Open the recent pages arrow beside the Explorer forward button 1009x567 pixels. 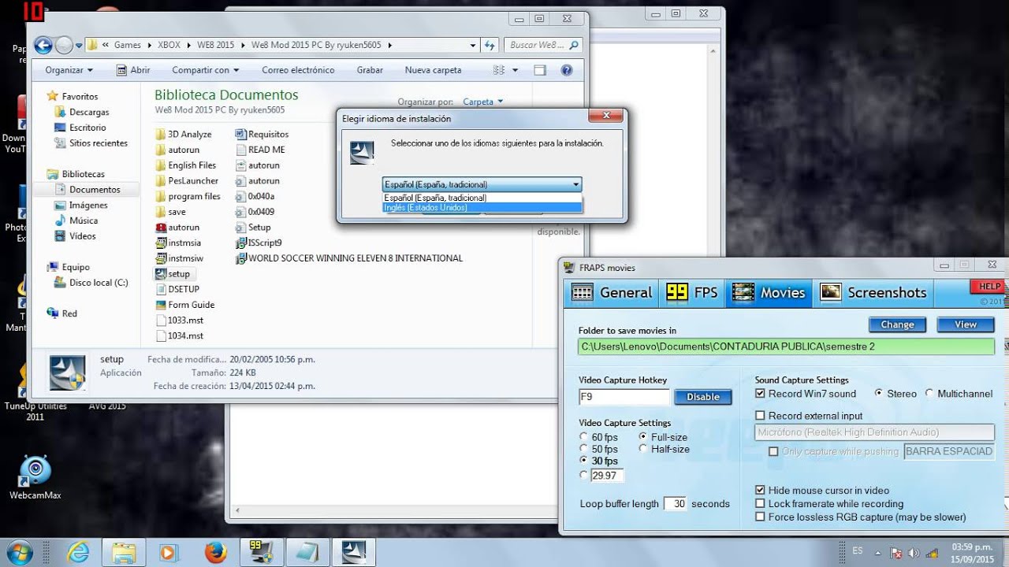[x=80, y=46]
